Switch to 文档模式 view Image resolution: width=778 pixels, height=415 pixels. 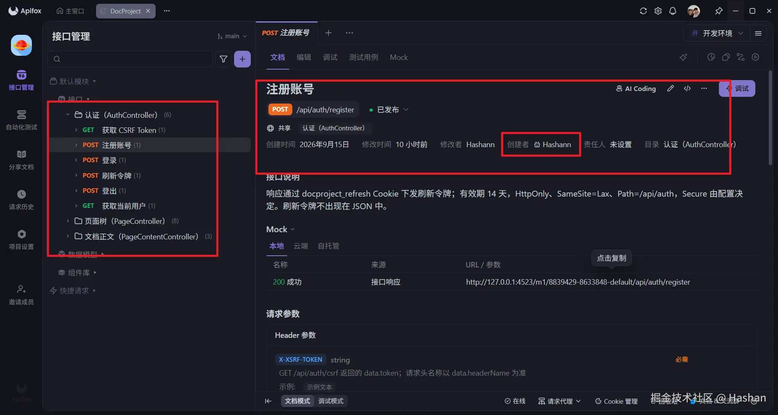tap(297, 401)
